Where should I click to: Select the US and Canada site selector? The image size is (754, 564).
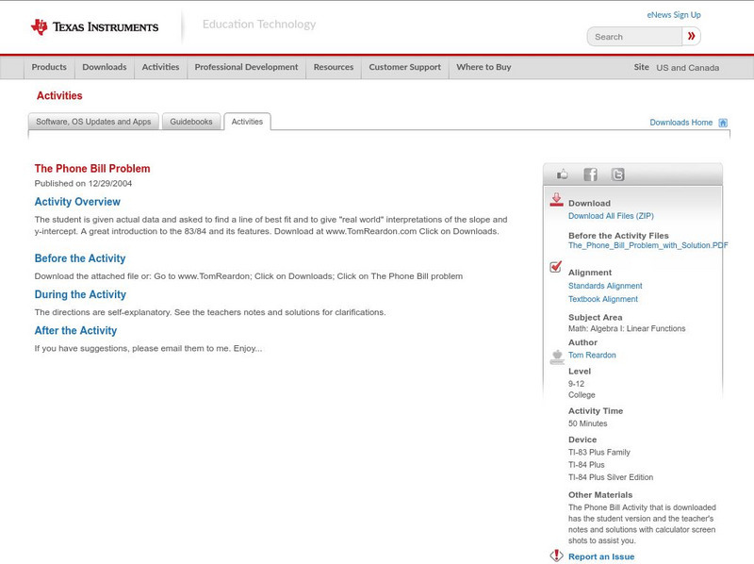(687, 68)
